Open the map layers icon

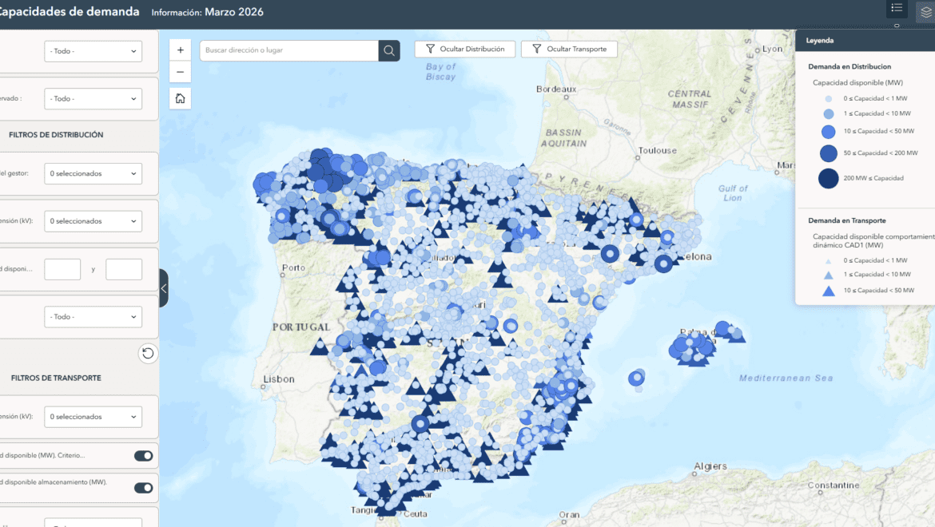[x=925, y=12]
